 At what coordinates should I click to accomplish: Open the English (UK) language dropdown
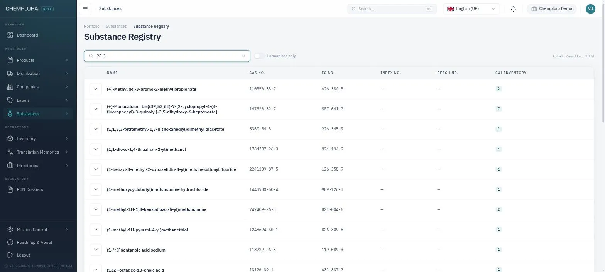[471, 8]
